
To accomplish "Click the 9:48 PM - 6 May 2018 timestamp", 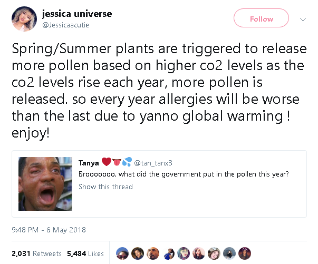I will 49,230.
